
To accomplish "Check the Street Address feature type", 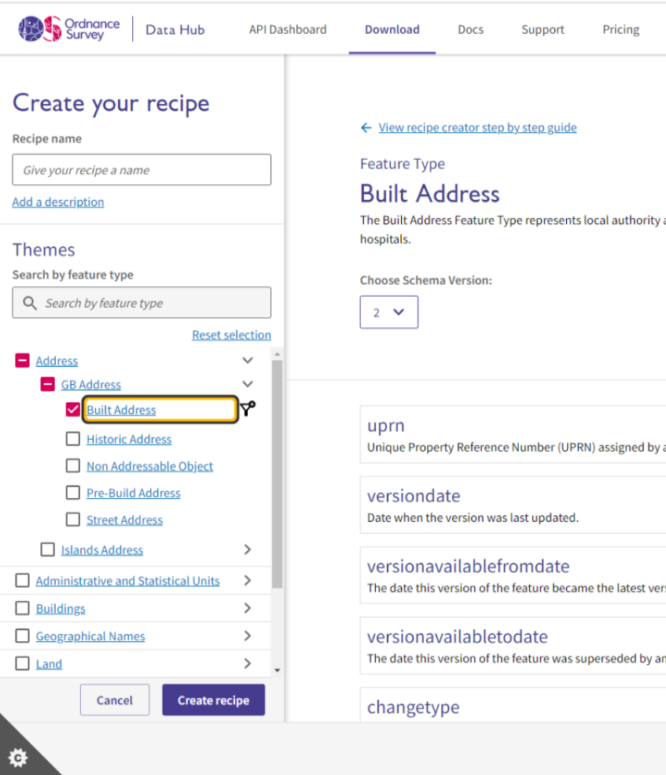I will [72, 519].
